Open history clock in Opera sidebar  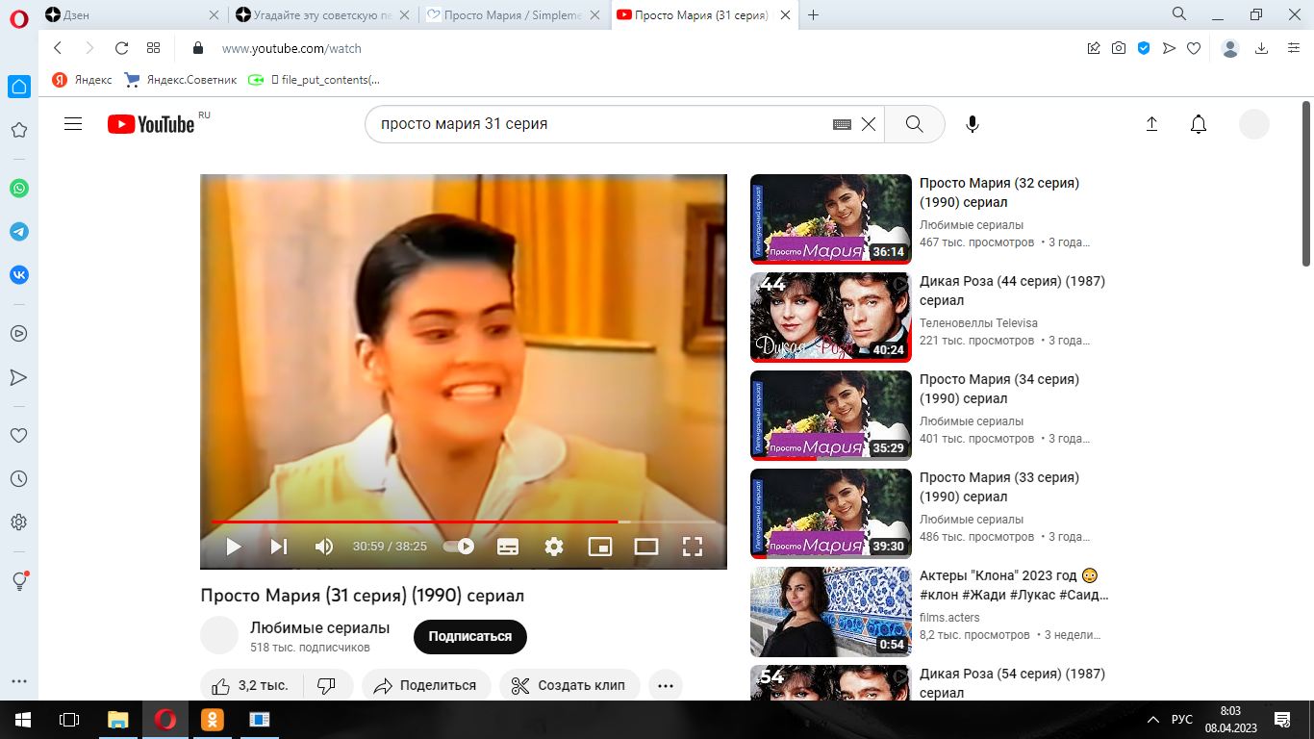tap(19, 478)
